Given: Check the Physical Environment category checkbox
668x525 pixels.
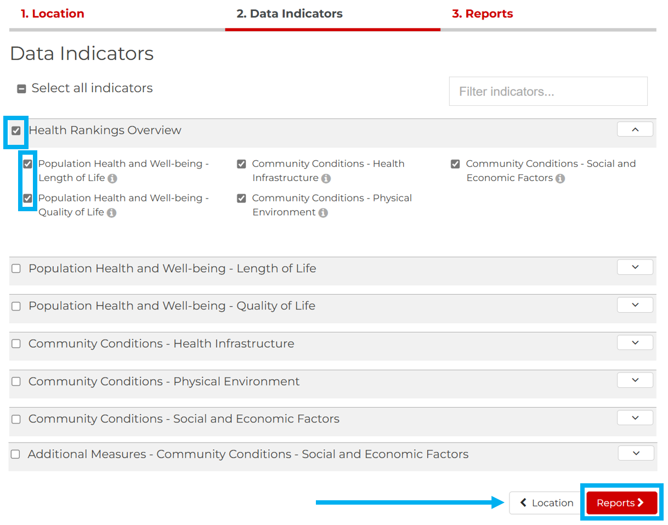Looking at the screenshot, I should click(16, 381).
